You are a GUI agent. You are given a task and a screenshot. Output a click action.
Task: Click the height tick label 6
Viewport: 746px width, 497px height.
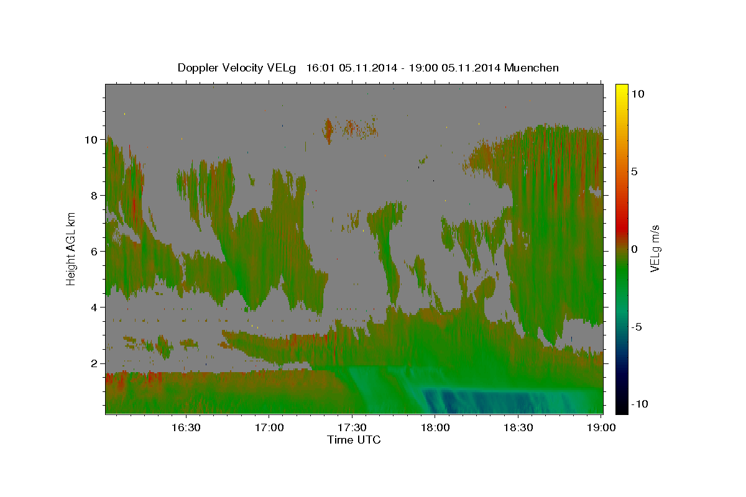[94, 252]
